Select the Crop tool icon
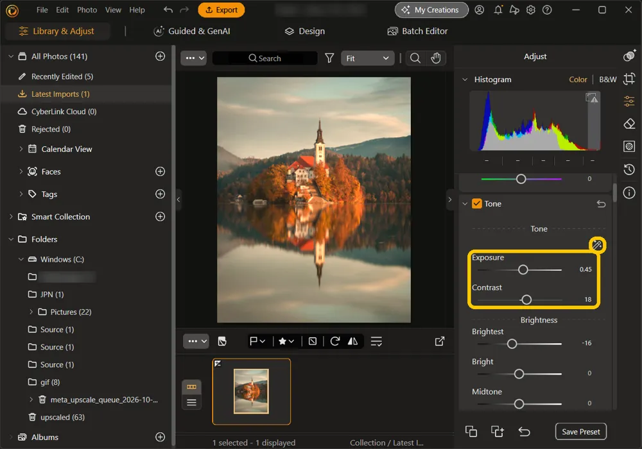Screen dimensions: 642x449 click(x=629, y=78)
